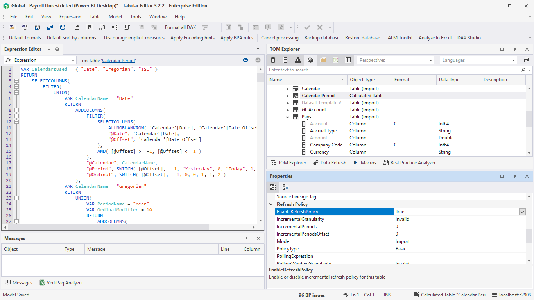The image size is (534, 300).
Task: Switch to the VertiPaq Analyzer tab
Action: (61, 283)
